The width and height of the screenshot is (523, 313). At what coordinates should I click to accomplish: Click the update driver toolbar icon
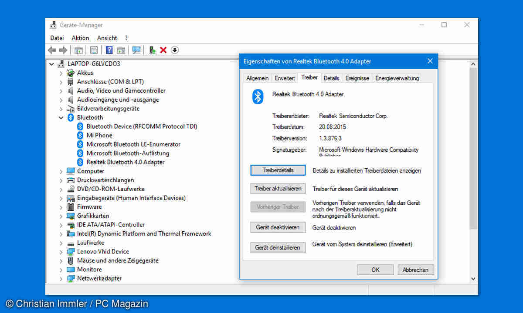pos(152,50)
